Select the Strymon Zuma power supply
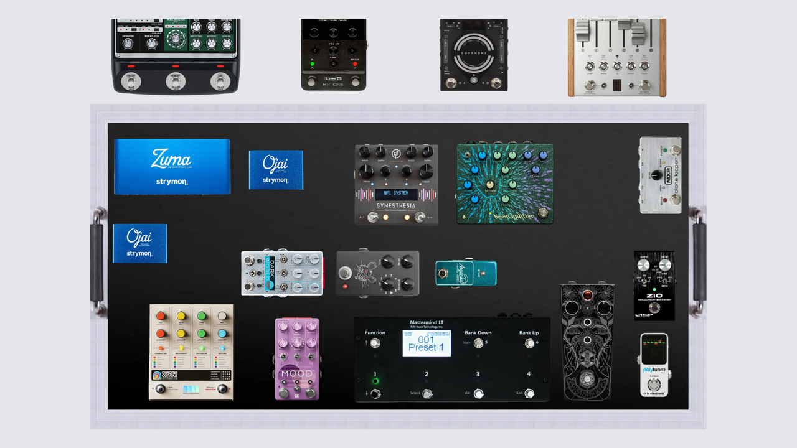 [x=172, y=167]
